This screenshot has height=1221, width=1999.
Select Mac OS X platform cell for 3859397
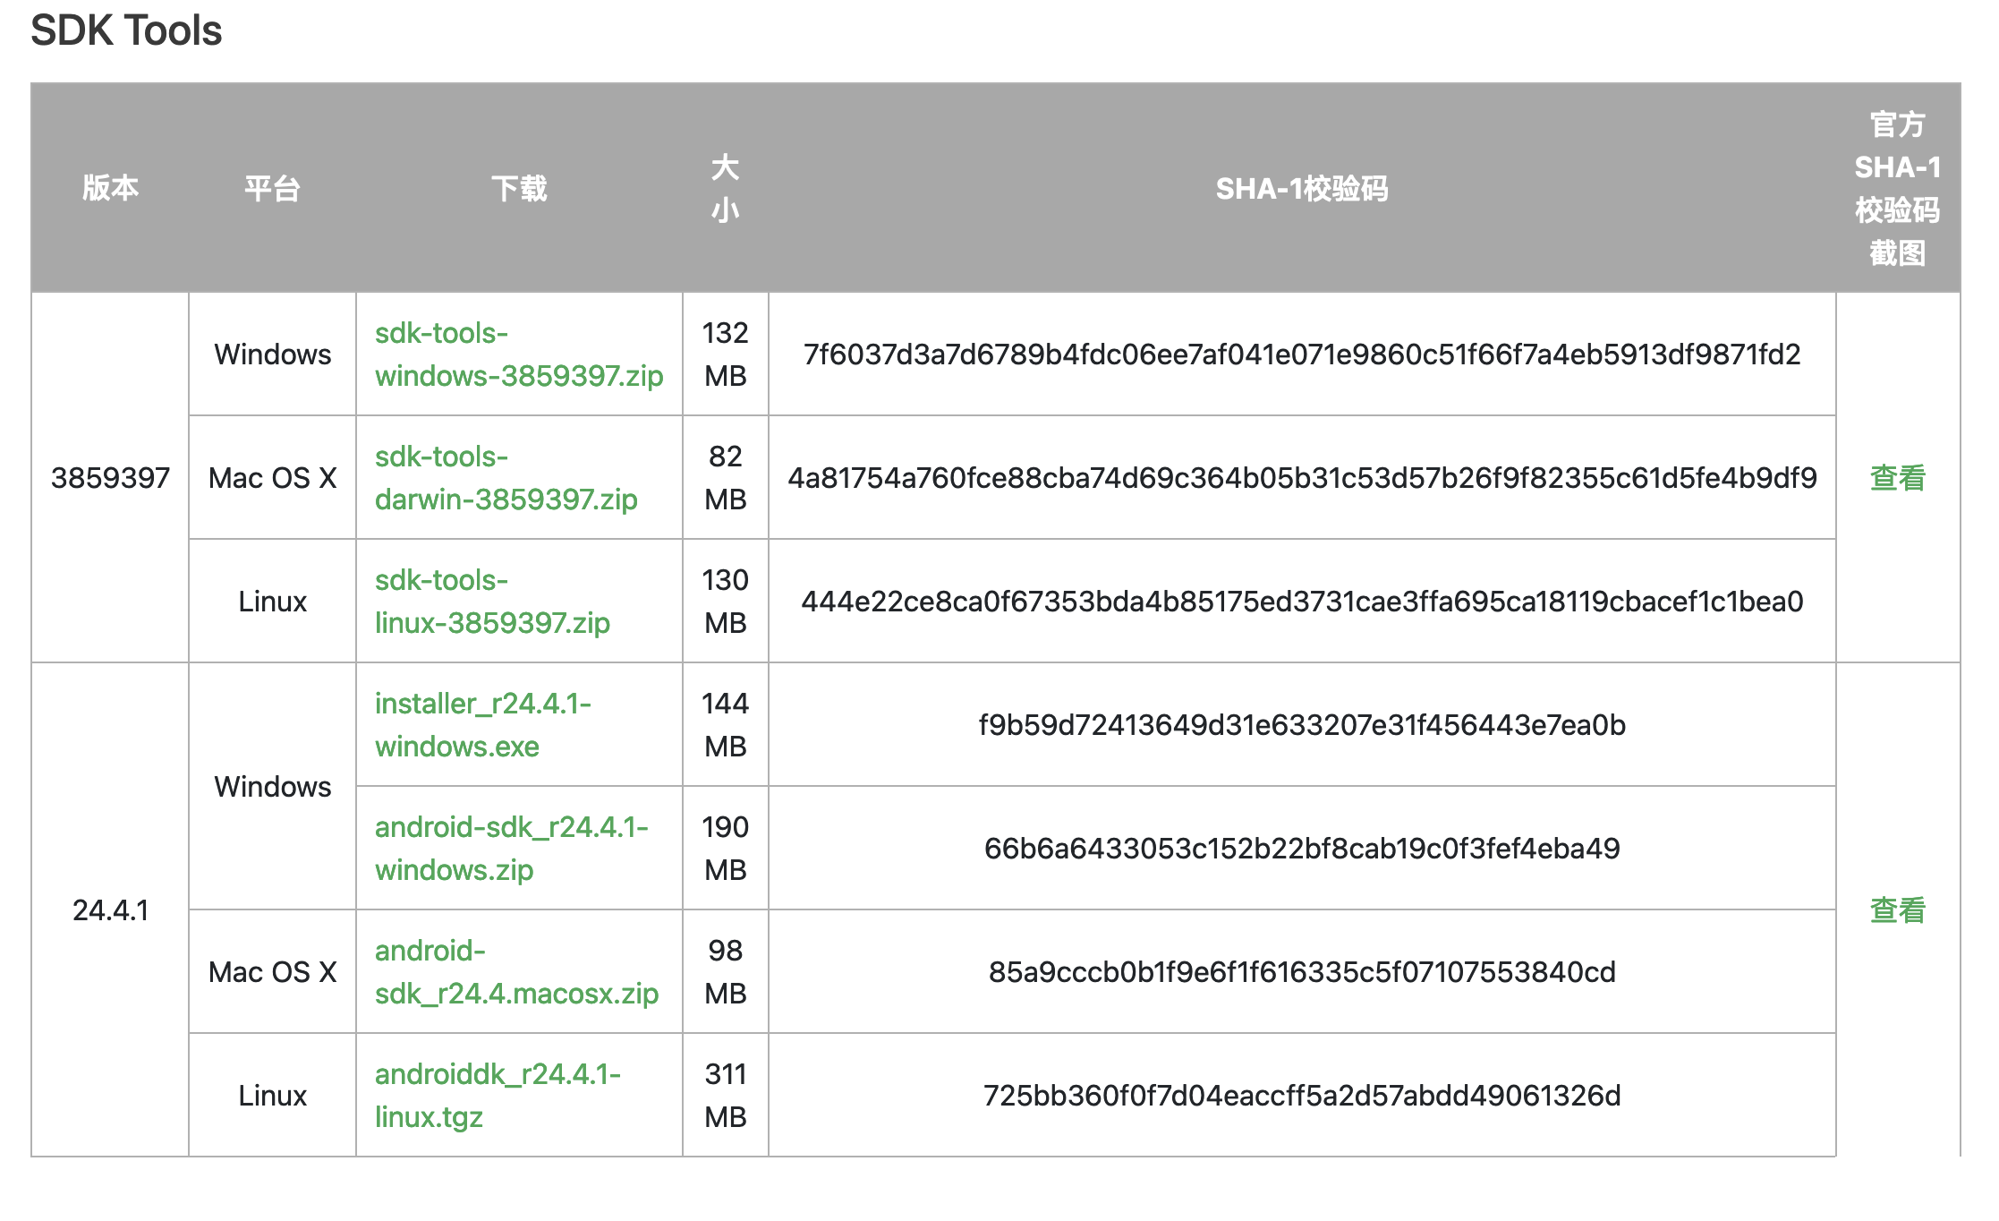pyautogui.click(x=272, y=478)
